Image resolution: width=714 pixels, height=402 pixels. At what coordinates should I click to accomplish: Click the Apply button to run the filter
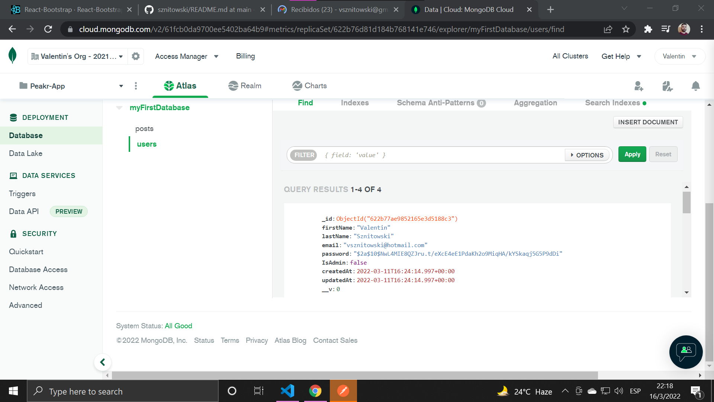632,154
